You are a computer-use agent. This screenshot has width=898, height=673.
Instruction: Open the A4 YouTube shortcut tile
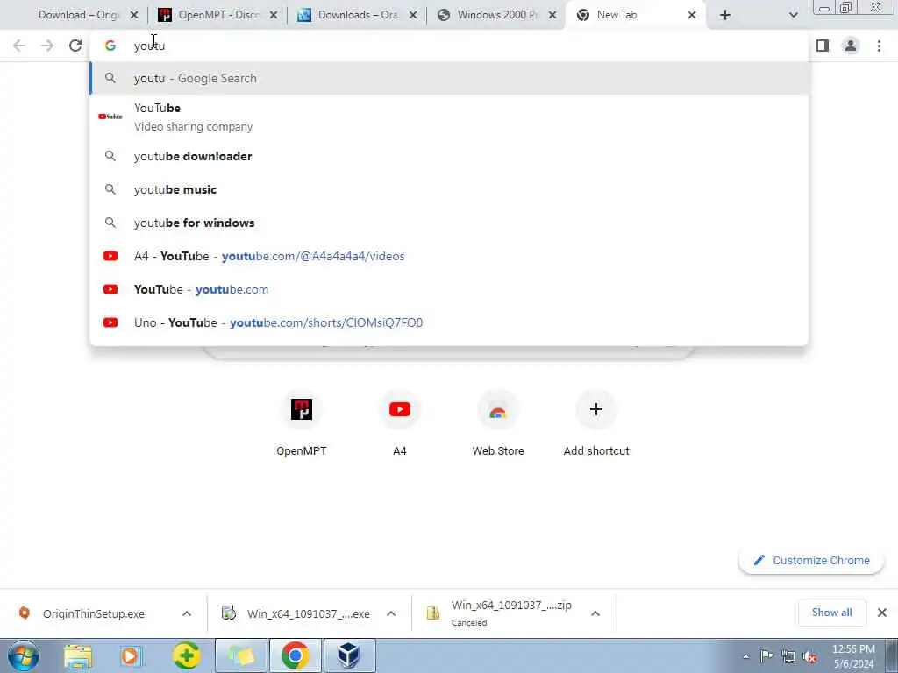[400, 425]
